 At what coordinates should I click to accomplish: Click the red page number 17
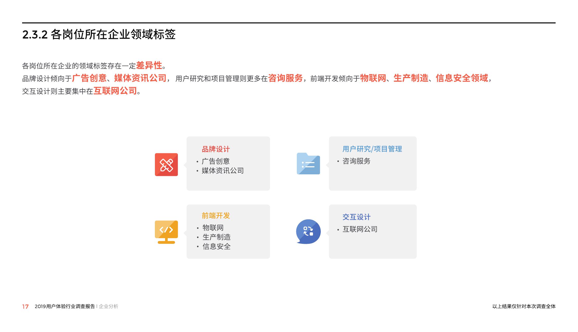point(25,307)
